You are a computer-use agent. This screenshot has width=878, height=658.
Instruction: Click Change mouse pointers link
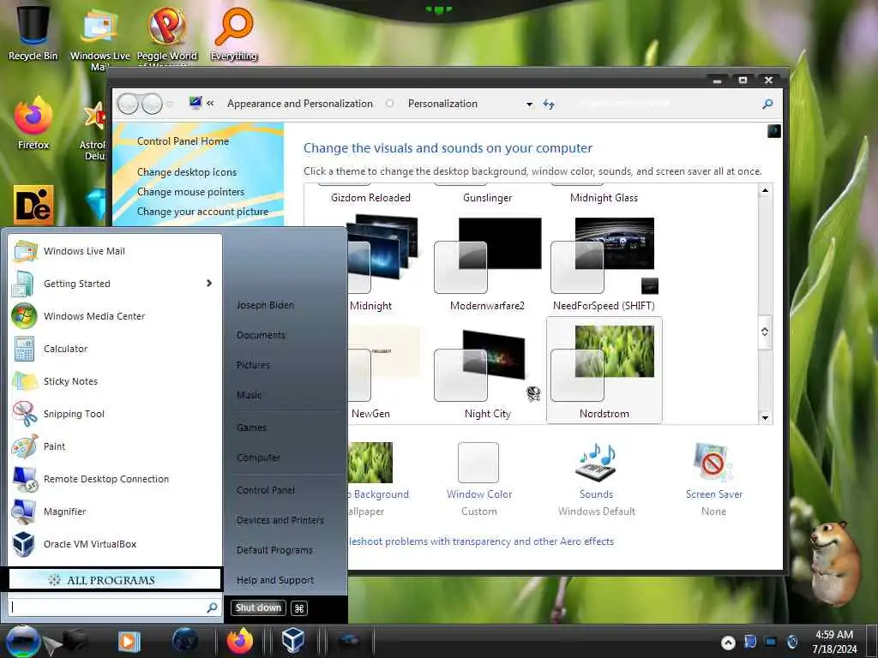[190, 192]
